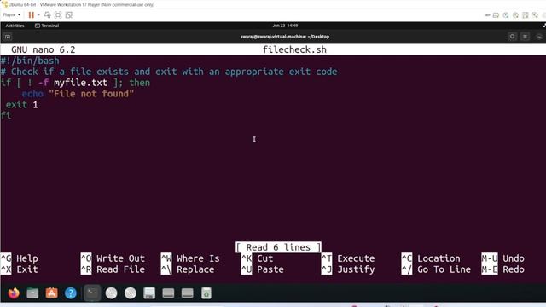Open the clock showing Jun 23 14:49

pos(285,26)
